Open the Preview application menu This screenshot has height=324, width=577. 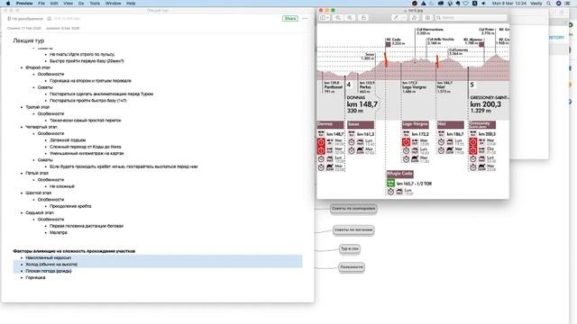pos(24,4)
